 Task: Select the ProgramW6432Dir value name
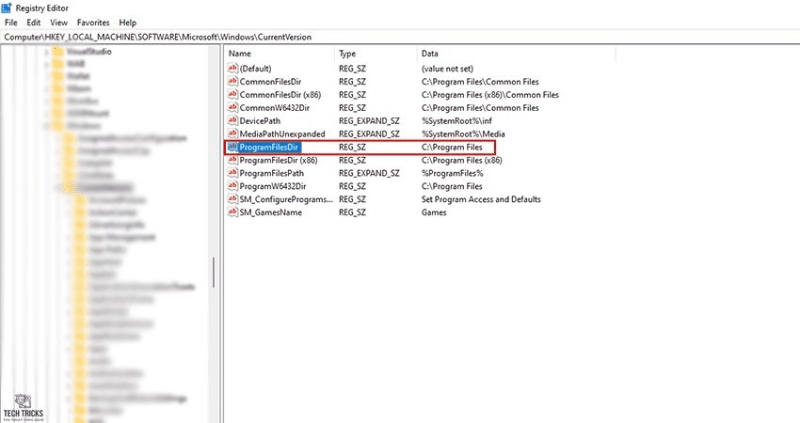[273, 186]
